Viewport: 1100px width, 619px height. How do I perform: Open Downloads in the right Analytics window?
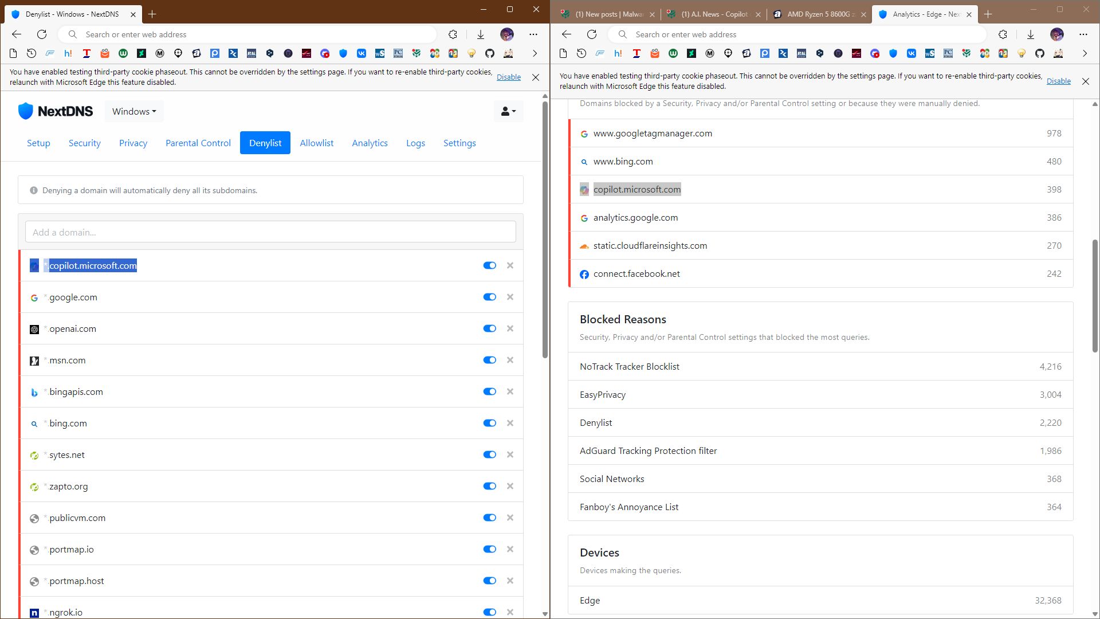[x=1031, y=34]
